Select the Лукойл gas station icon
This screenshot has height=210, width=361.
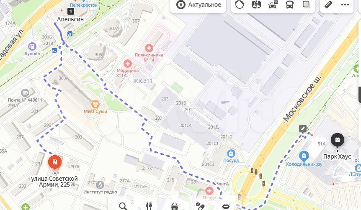pos(32,46)
